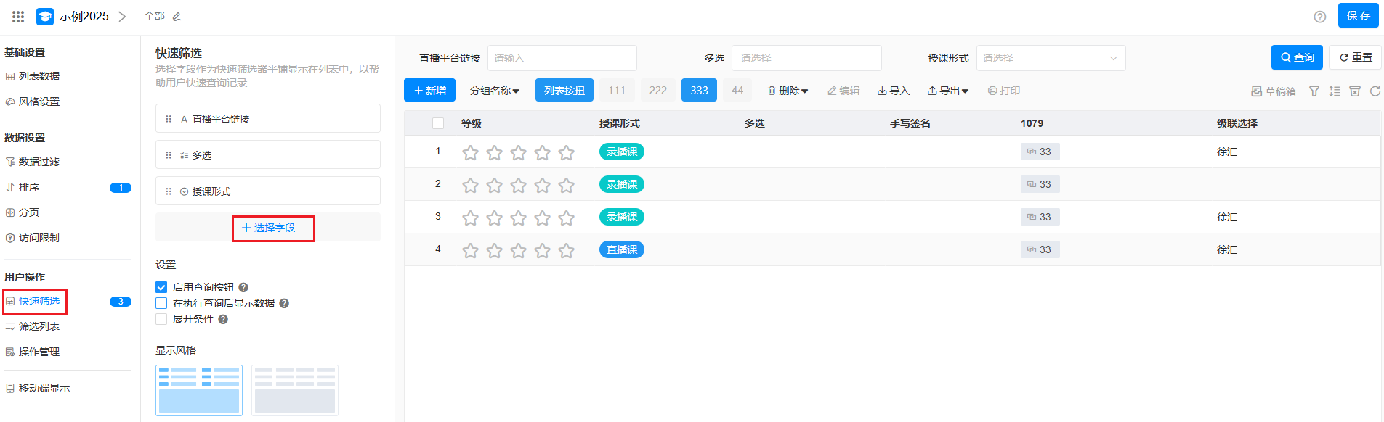The height and width of the screenshot is (422, 1384).
Task: Uncheck the 启用查询按钮 checkbox
Action: tap(161, 288)
